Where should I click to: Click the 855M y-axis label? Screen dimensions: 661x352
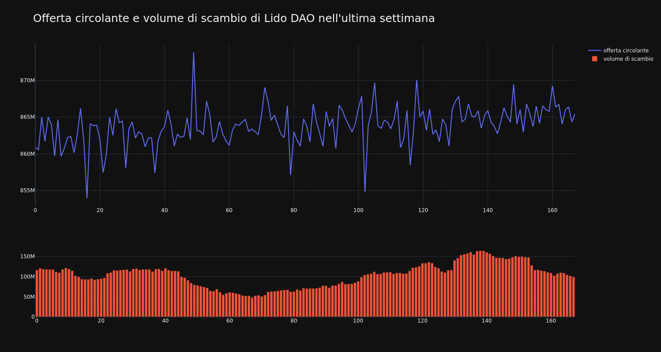(x=27, y=191)
